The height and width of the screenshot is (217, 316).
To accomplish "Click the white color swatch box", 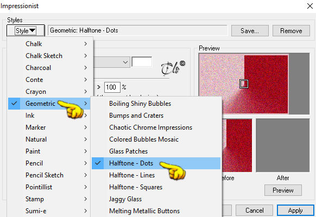I will 142,62.
